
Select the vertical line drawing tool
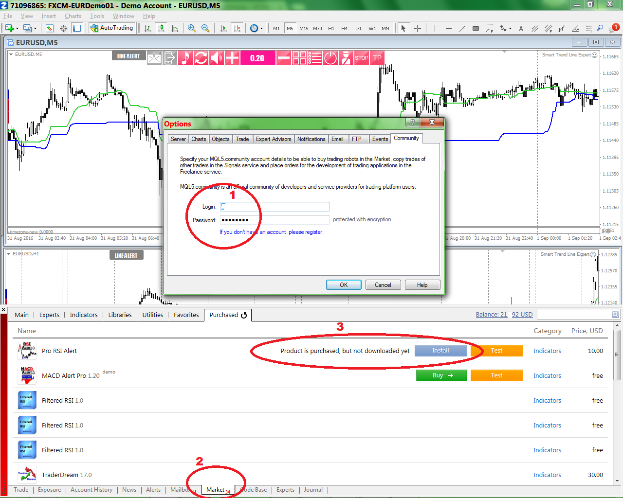click(435, 28)
